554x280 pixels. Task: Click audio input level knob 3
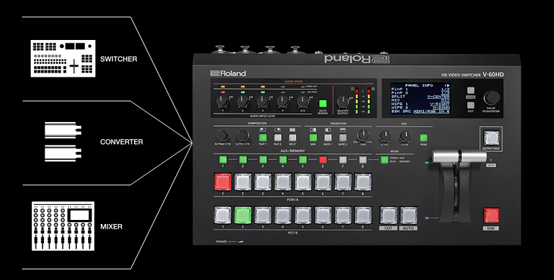point(262,101)
